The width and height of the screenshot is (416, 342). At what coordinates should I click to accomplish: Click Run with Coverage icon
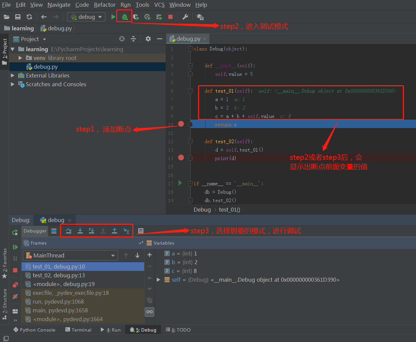pyautogui.click(x=136, y=17)
